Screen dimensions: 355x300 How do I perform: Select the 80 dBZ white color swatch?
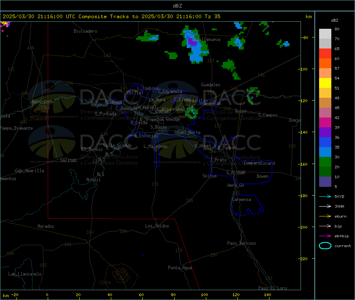pyautogui.click(x=325, y=34)
